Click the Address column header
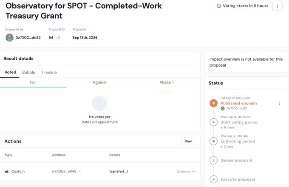The height and width of the screenshot is (187, 289). click(x=59, y=155)
